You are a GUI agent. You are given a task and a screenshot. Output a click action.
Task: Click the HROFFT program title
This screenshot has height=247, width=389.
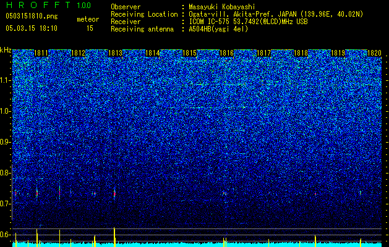pyautogui.click(x=39, y=5)
